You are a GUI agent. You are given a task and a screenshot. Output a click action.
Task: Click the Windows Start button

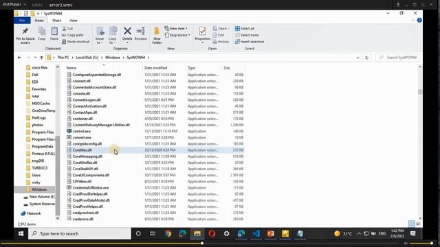(x=21, y=233)
